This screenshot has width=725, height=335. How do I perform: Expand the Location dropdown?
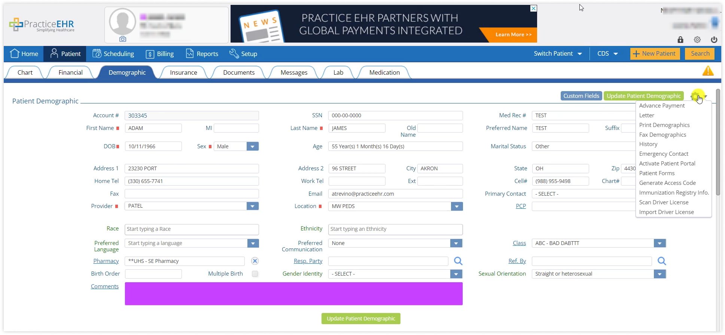[x=457, y=206]
